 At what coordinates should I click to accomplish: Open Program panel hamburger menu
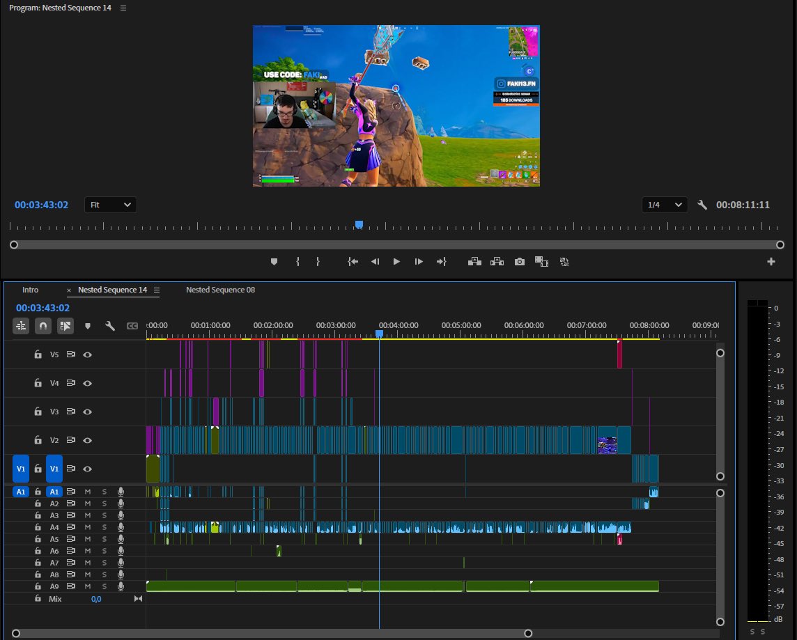click(x=123, y=8)
